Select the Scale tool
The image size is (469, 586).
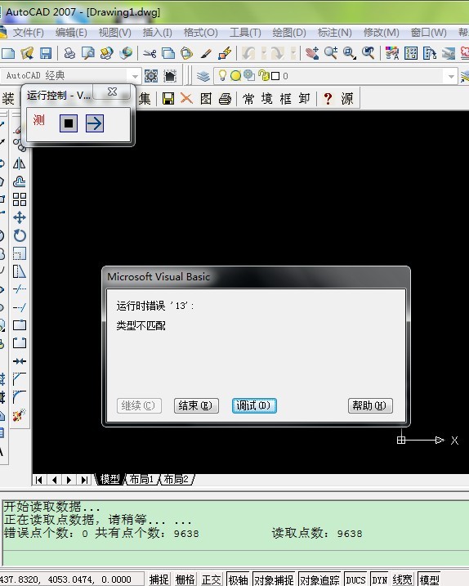20,253
